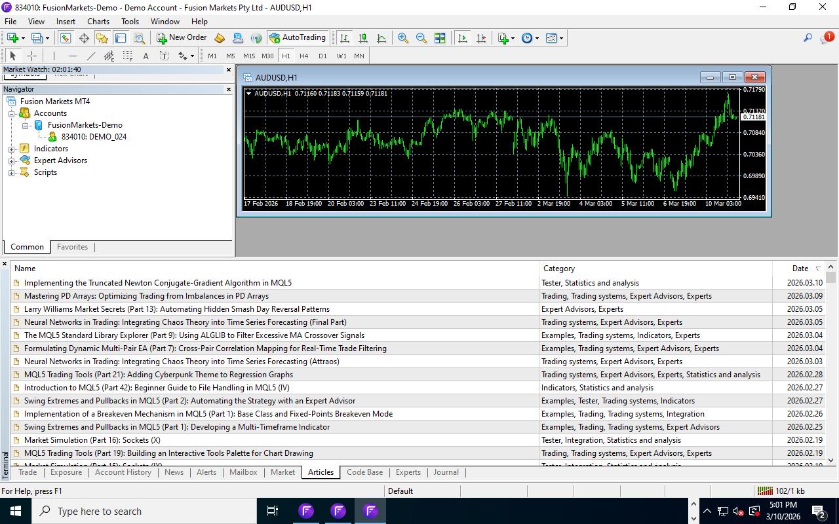The image size is (839, 524).
Task: Select the Cursor arrow tool
Action: [x=12, y=56]
